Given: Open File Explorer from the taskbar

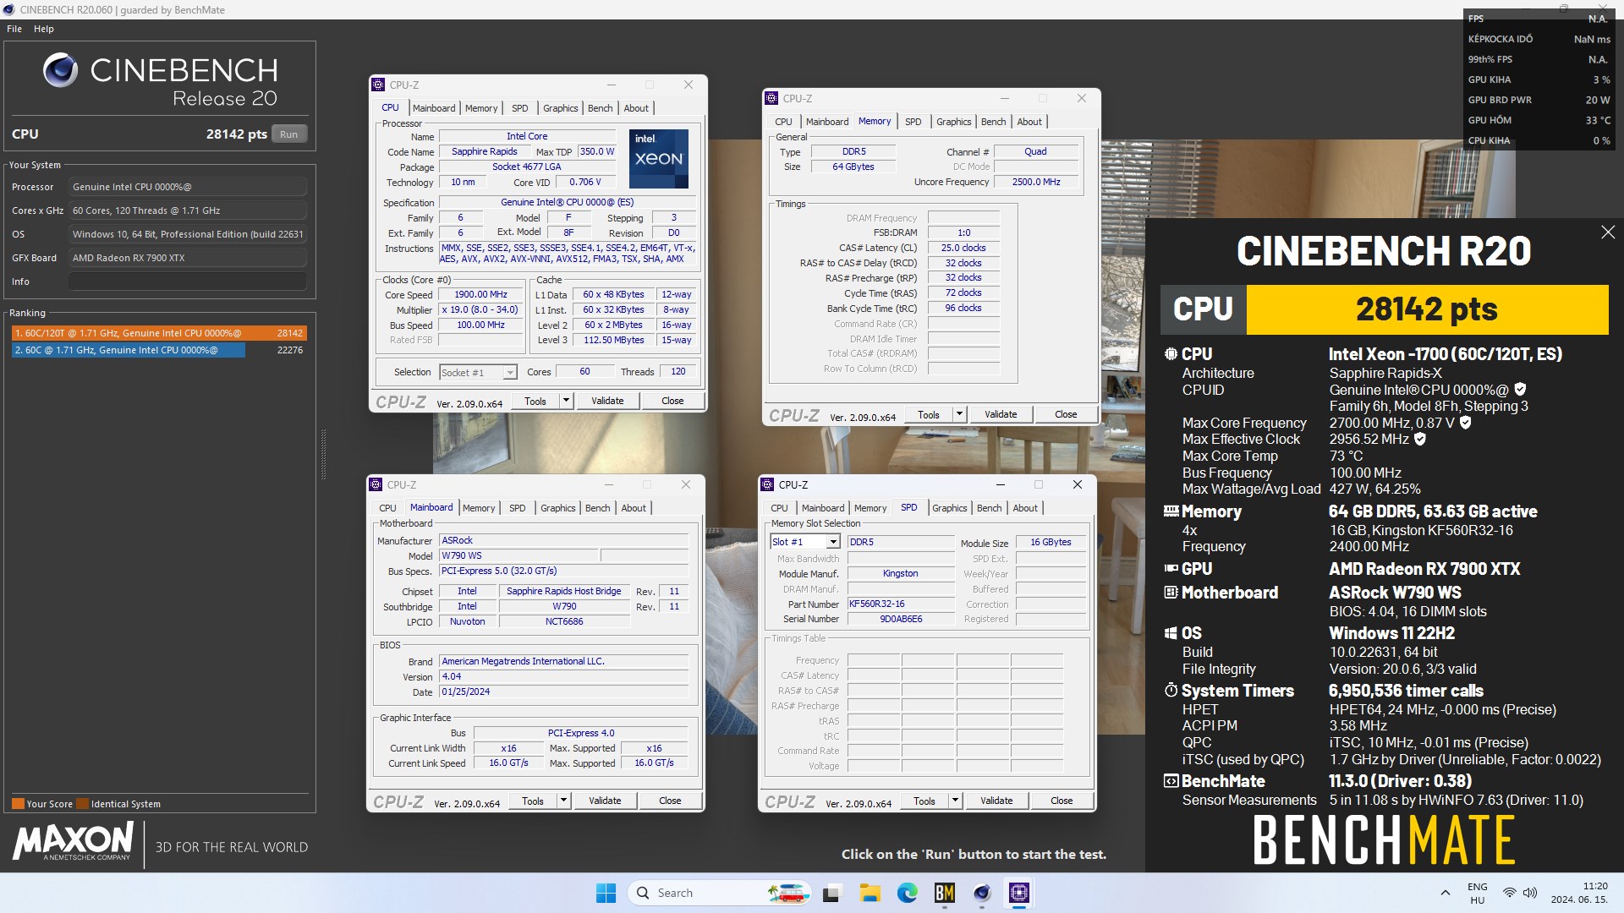Looking at the screenshot, I should (870, 893).
